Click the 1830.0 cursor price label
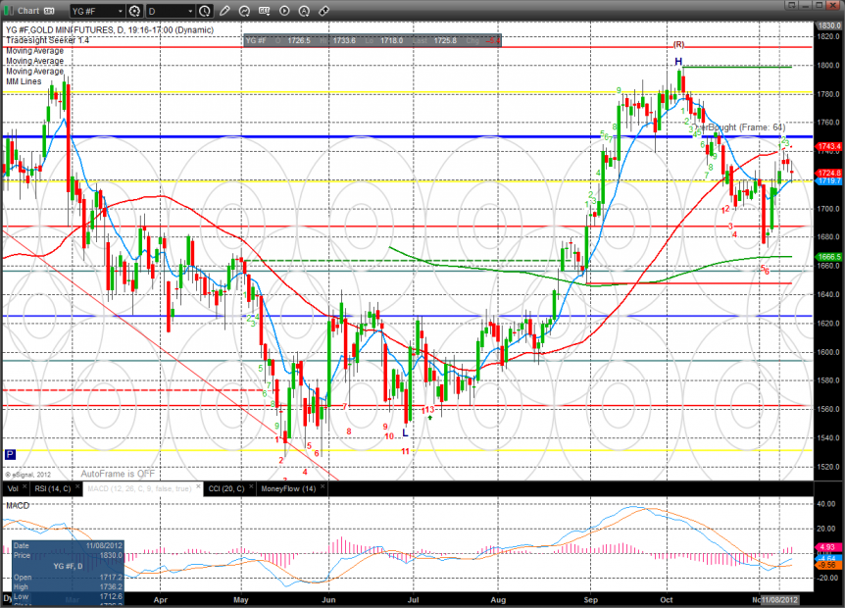Image resolution: width=845 pixels, height=608 pixels. [829, 25]
